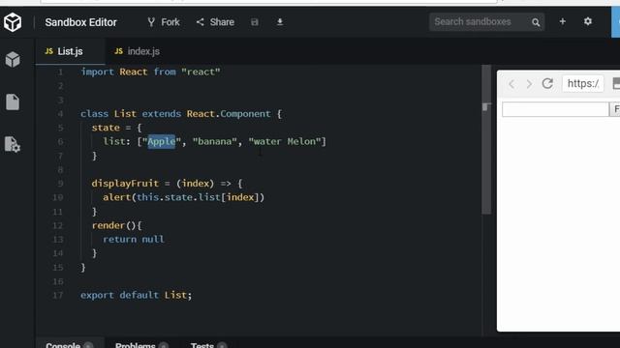
Task: Open the configuration files sidebar icon
Action: (13, 144)
